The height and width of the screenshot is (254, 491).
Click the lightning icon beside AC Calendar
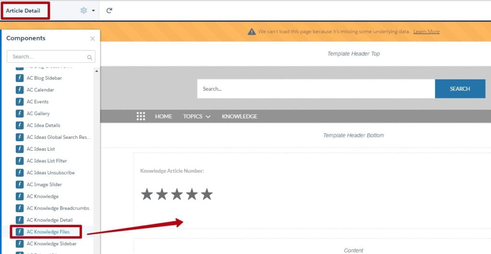[20, 90]
